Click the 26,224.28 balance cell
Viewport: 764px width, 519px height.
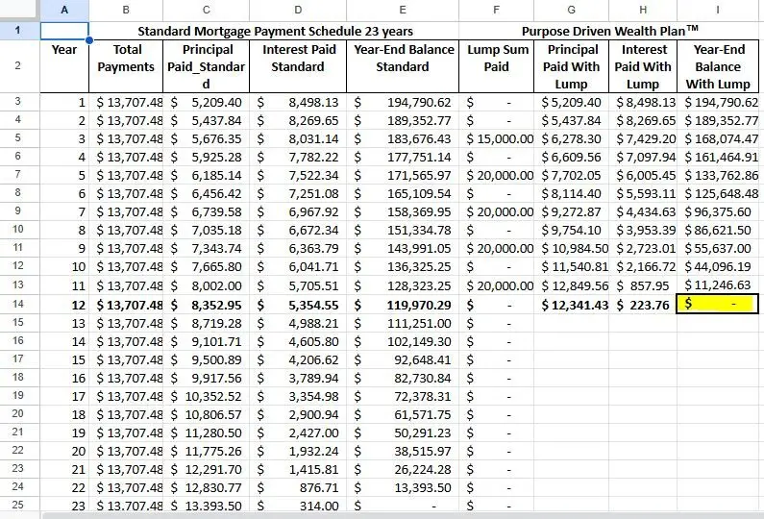point(403,469)
